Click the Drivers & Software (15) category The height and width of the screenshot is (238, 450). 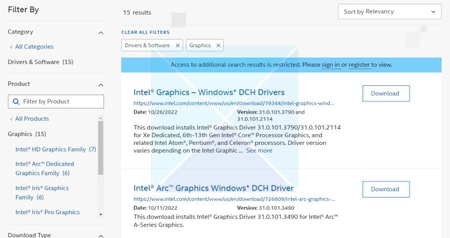click(40, 62)
